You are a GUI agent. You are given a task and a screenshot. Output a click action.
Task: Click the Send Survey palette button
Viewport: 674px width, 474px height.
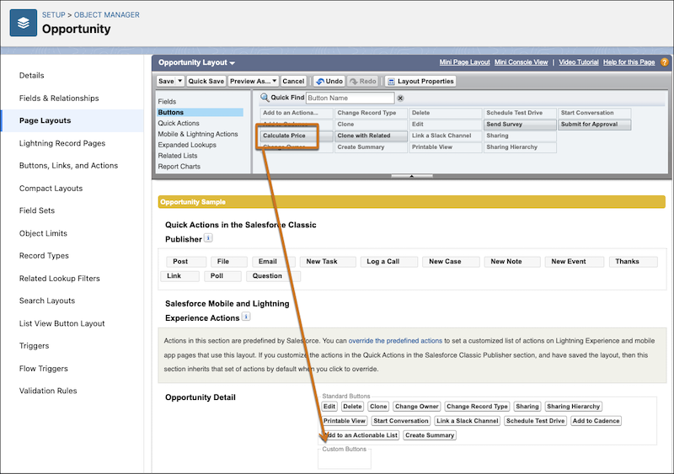click(x=520, y=125)
